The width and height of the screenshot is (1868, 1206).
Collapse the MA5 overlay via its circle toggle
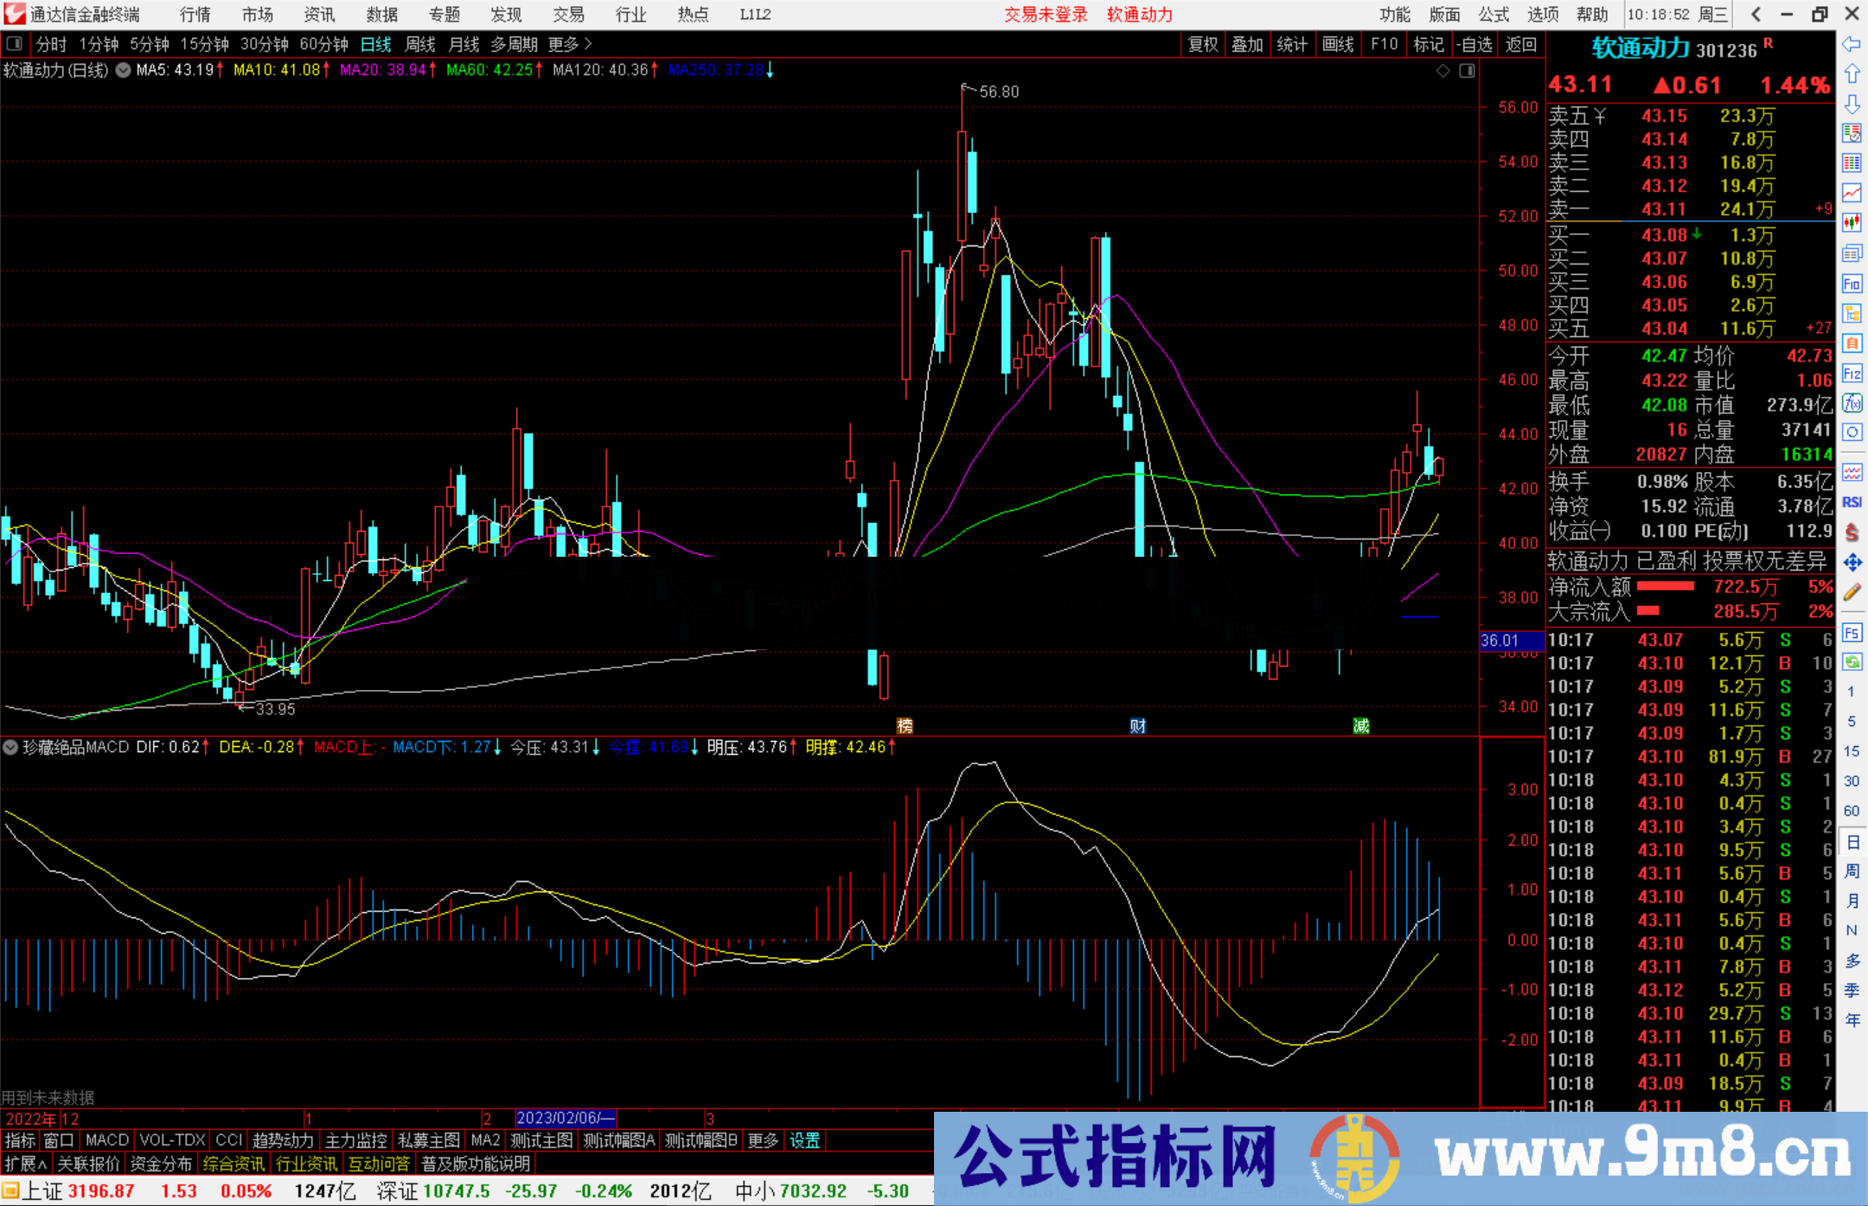pyautogui.click(x=122, y=71)
